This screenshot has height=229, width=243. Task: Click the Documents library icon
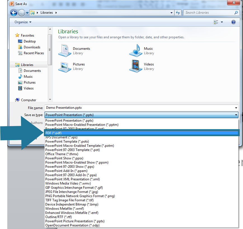coord(65,51)
